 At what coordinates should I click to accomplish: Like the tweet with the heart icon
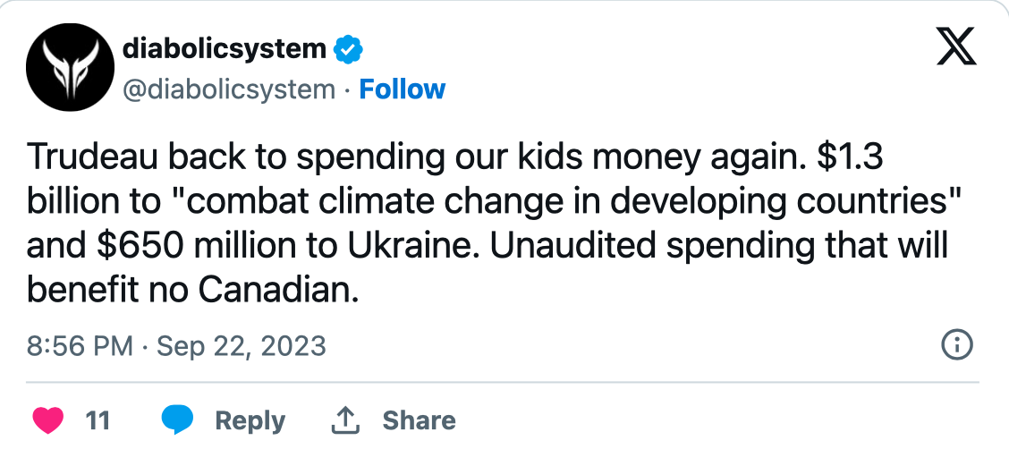47,419
